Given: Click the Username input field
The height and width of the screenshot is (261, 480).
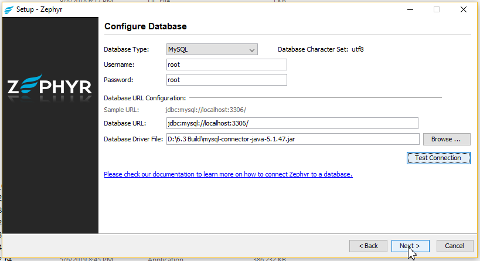Looking at the screenshot, I should pos(226,65).
